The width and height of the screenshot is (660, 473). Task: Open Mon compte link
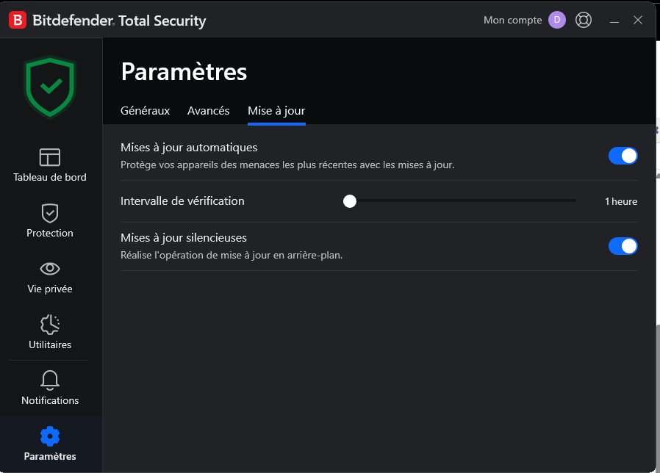(512, 21)
